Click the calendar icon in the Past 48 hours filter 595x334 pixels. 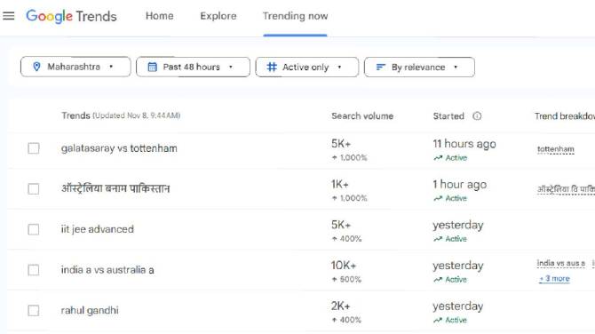(152, 68)
